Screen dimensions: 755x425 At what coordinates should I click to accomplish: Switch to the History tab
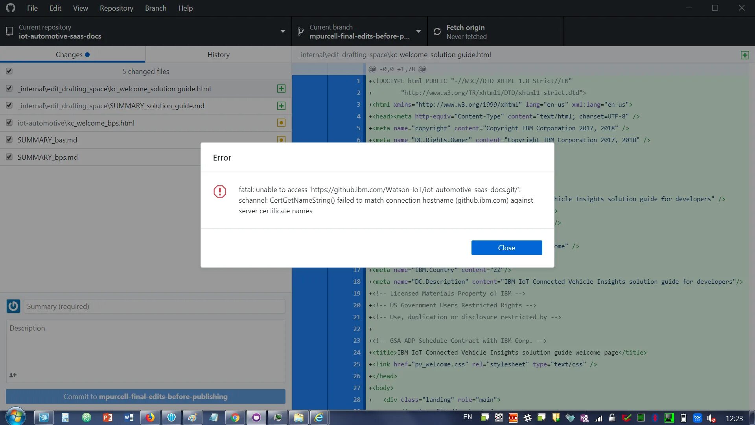(x=218, y=54)
